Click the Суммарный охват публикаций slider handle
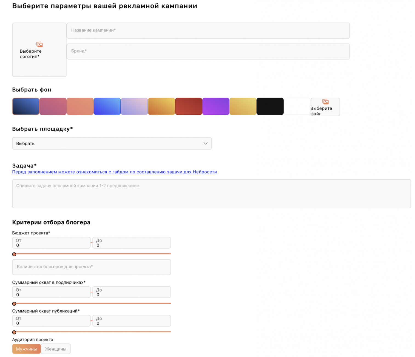Screen dimensions: 415x357 (x=14, y=332)
